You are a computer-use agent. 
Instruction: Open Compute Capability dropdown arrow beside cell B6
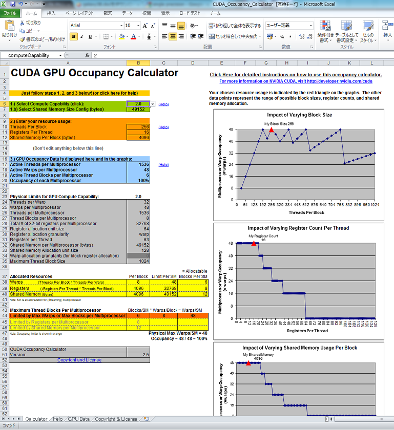click(x=153, y=104)
